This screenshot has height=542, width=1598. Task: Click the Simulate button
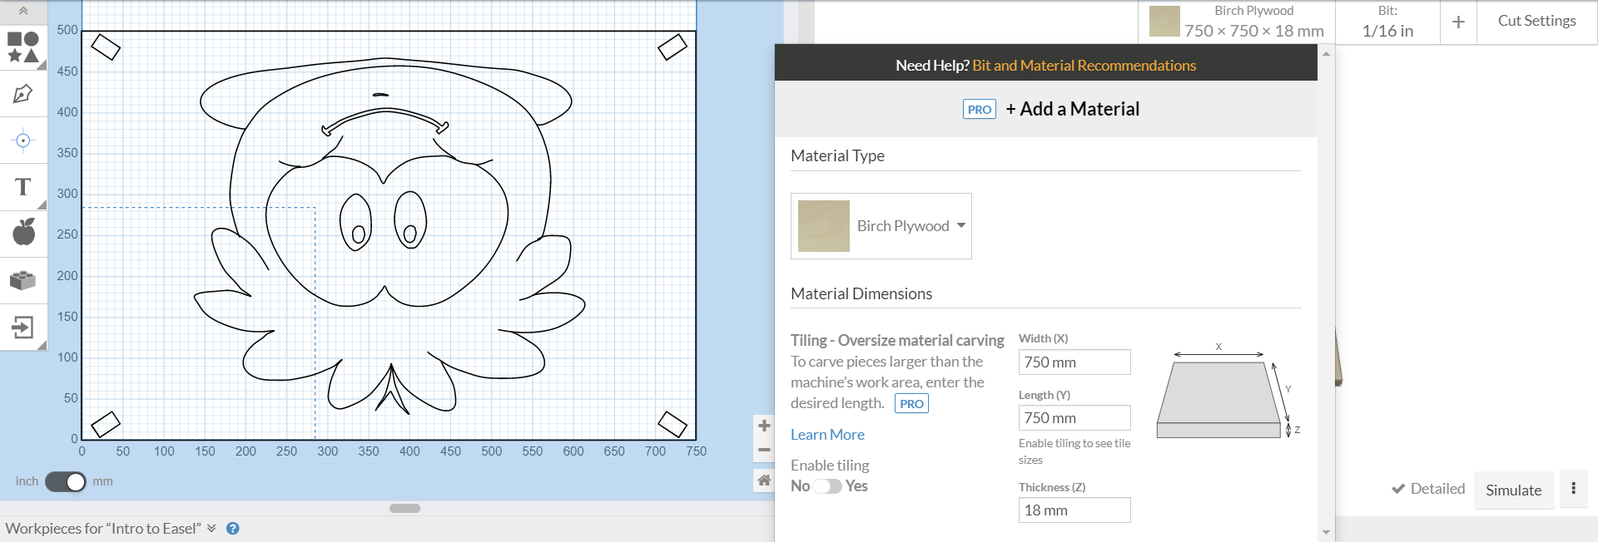[1513, 490]
